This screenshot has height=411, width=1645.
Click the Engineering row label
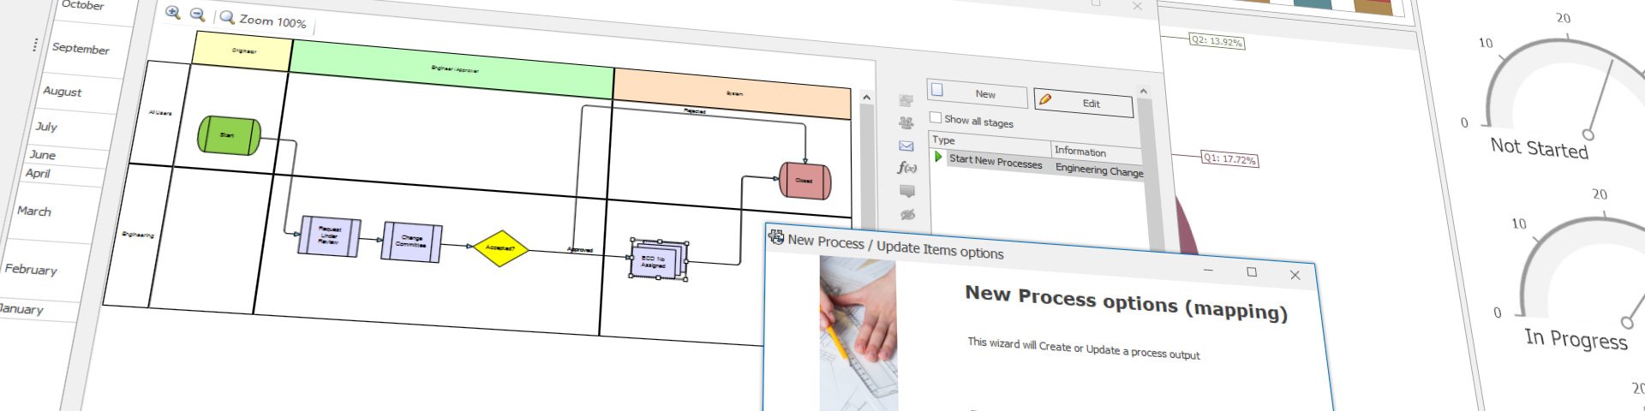(138, 235)
